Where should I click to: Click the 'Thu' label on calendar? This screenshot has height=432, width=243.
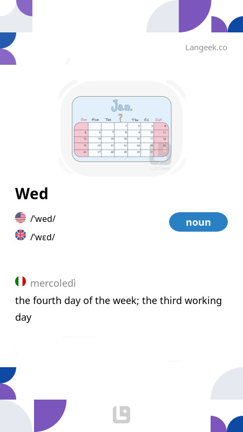tap(134, 120)
